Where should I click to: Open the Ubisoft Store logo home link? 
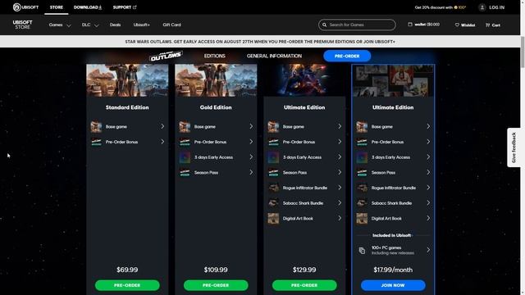coord(22,25)
